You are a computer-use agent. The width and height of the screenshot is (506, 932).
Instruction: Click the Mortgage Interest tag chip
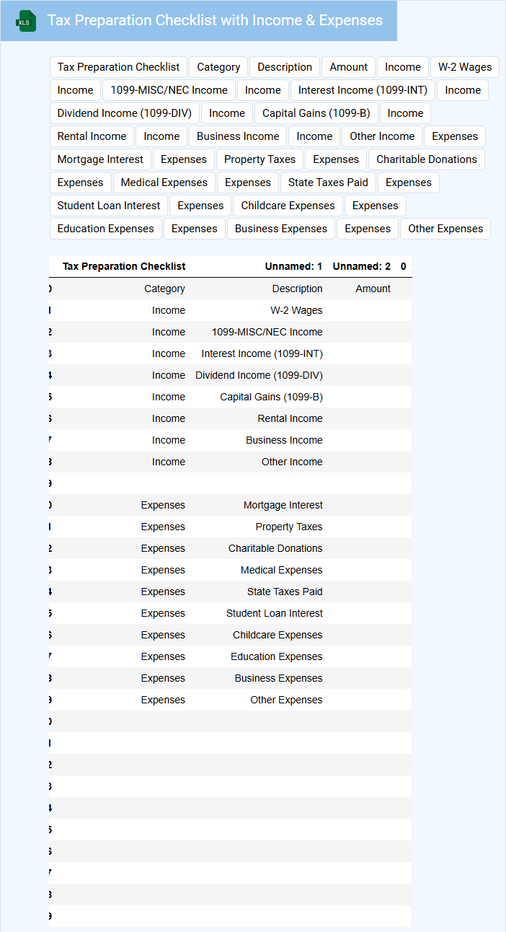pos(100,159)
